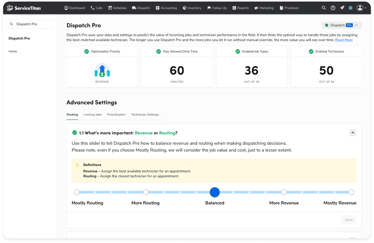
Task: Set slider to Mostly Revenue stop
Action: [352, 192]
